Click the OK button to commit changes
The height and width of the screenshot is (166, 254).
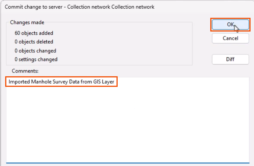point(230,25)
